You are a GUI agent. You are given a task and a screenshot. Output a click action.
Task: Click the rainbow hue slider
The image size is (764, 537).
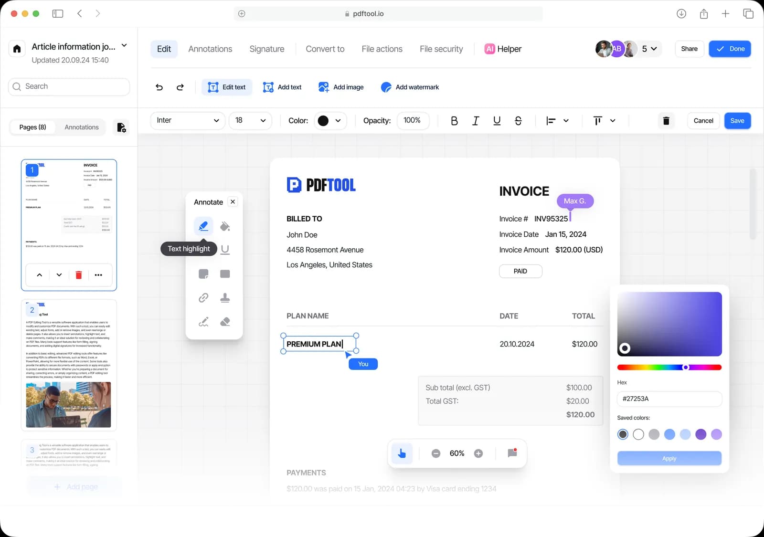tap(669, 368)
